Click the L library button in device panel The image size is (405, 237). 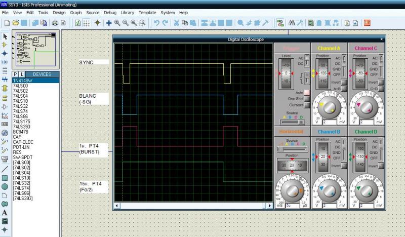point(22,74)
